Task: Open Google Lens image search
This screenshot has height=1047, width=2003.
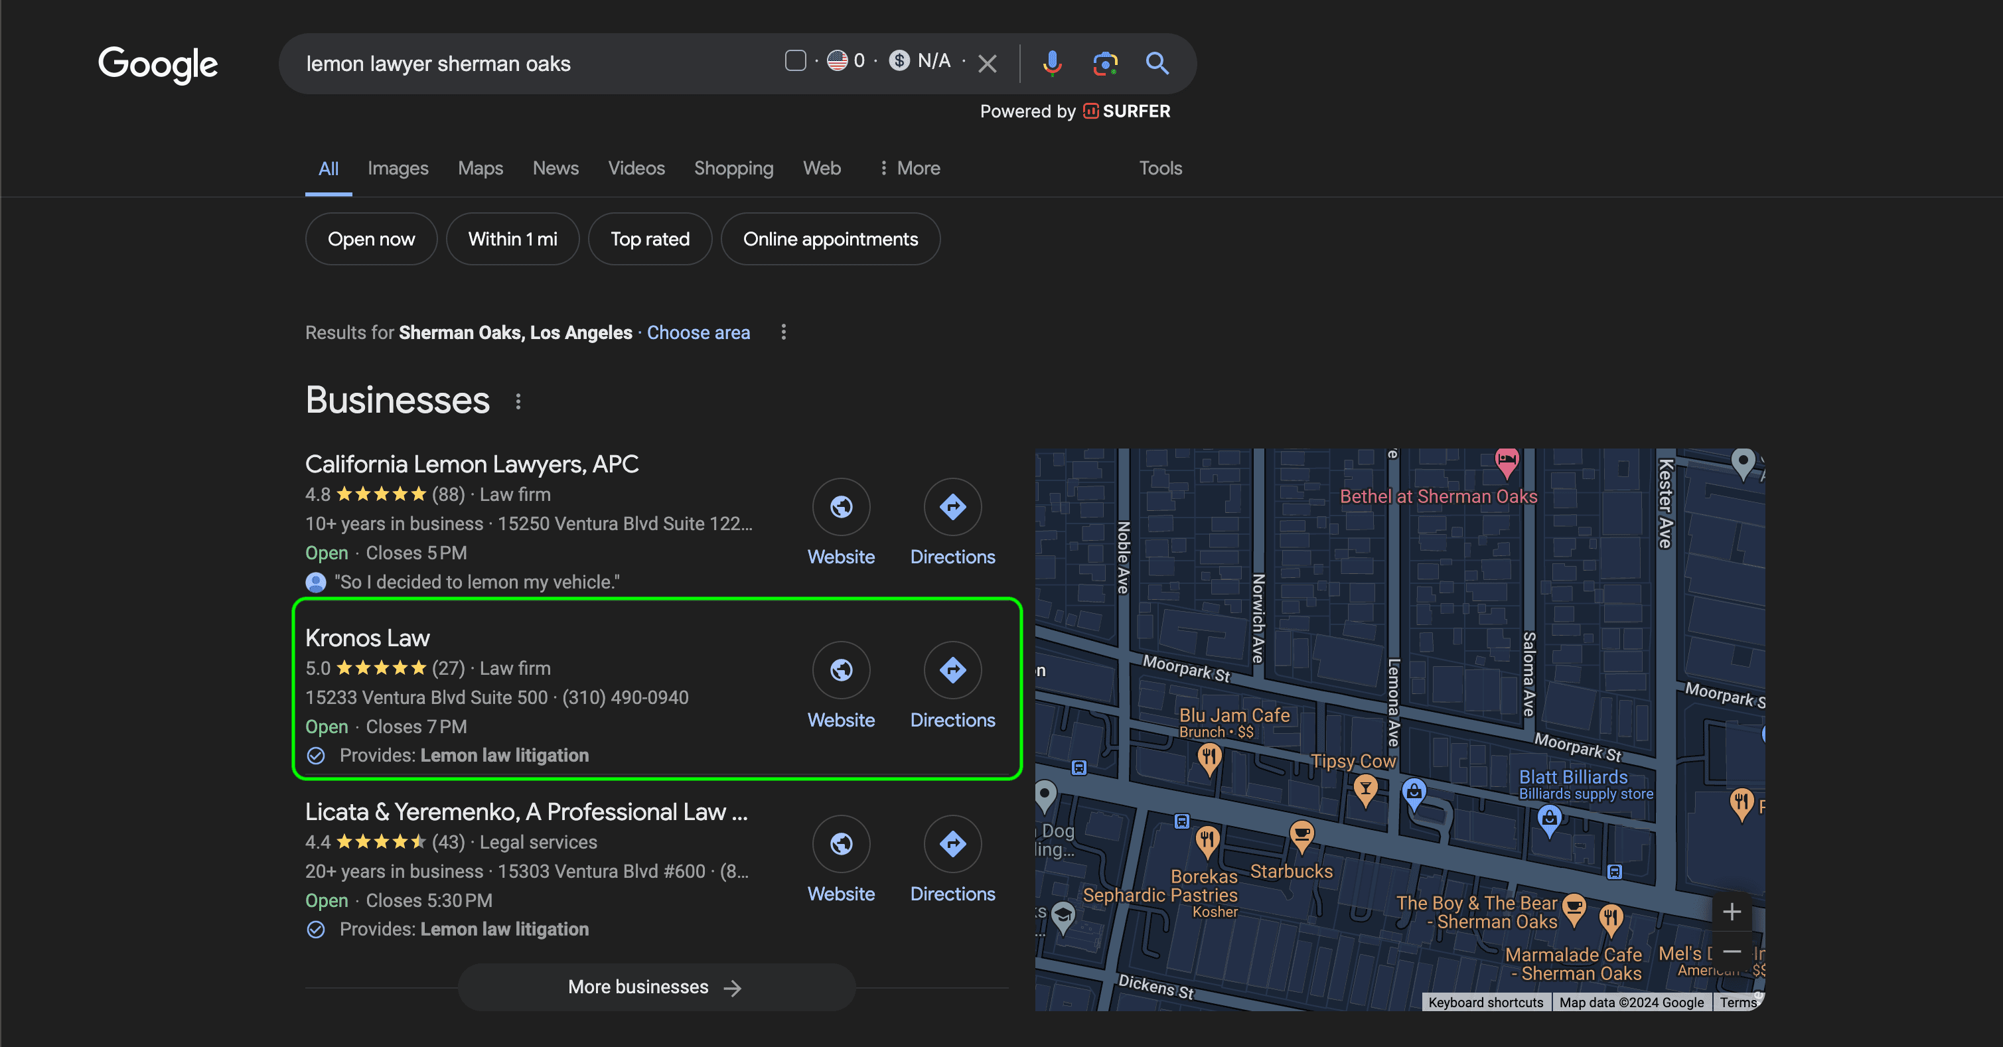Action: click(1105, 63)
